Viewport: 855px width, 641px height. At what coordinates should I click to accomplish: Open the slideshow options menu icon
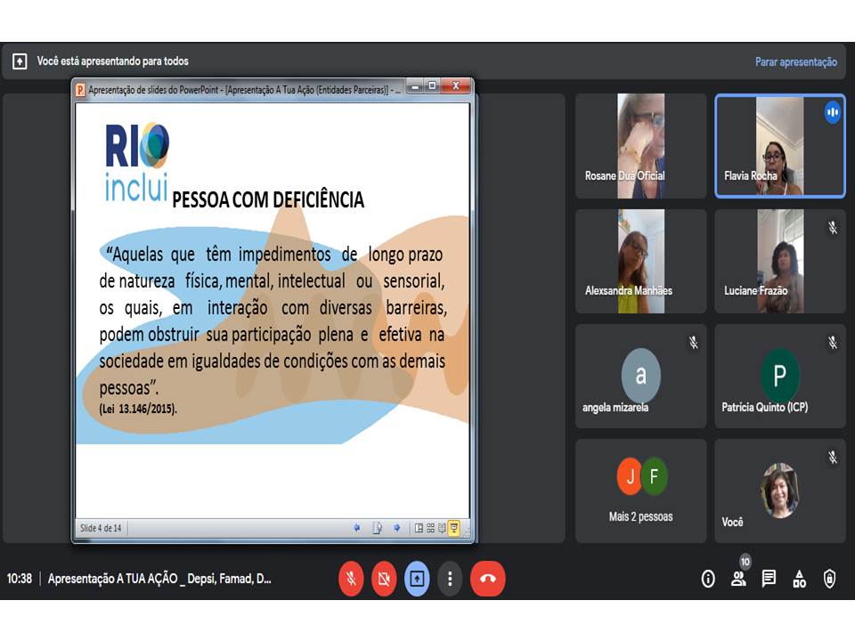point(377,528)
